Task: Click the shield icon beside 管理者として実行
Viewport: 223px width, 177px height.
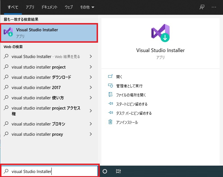Action: (x=110, y=85)
